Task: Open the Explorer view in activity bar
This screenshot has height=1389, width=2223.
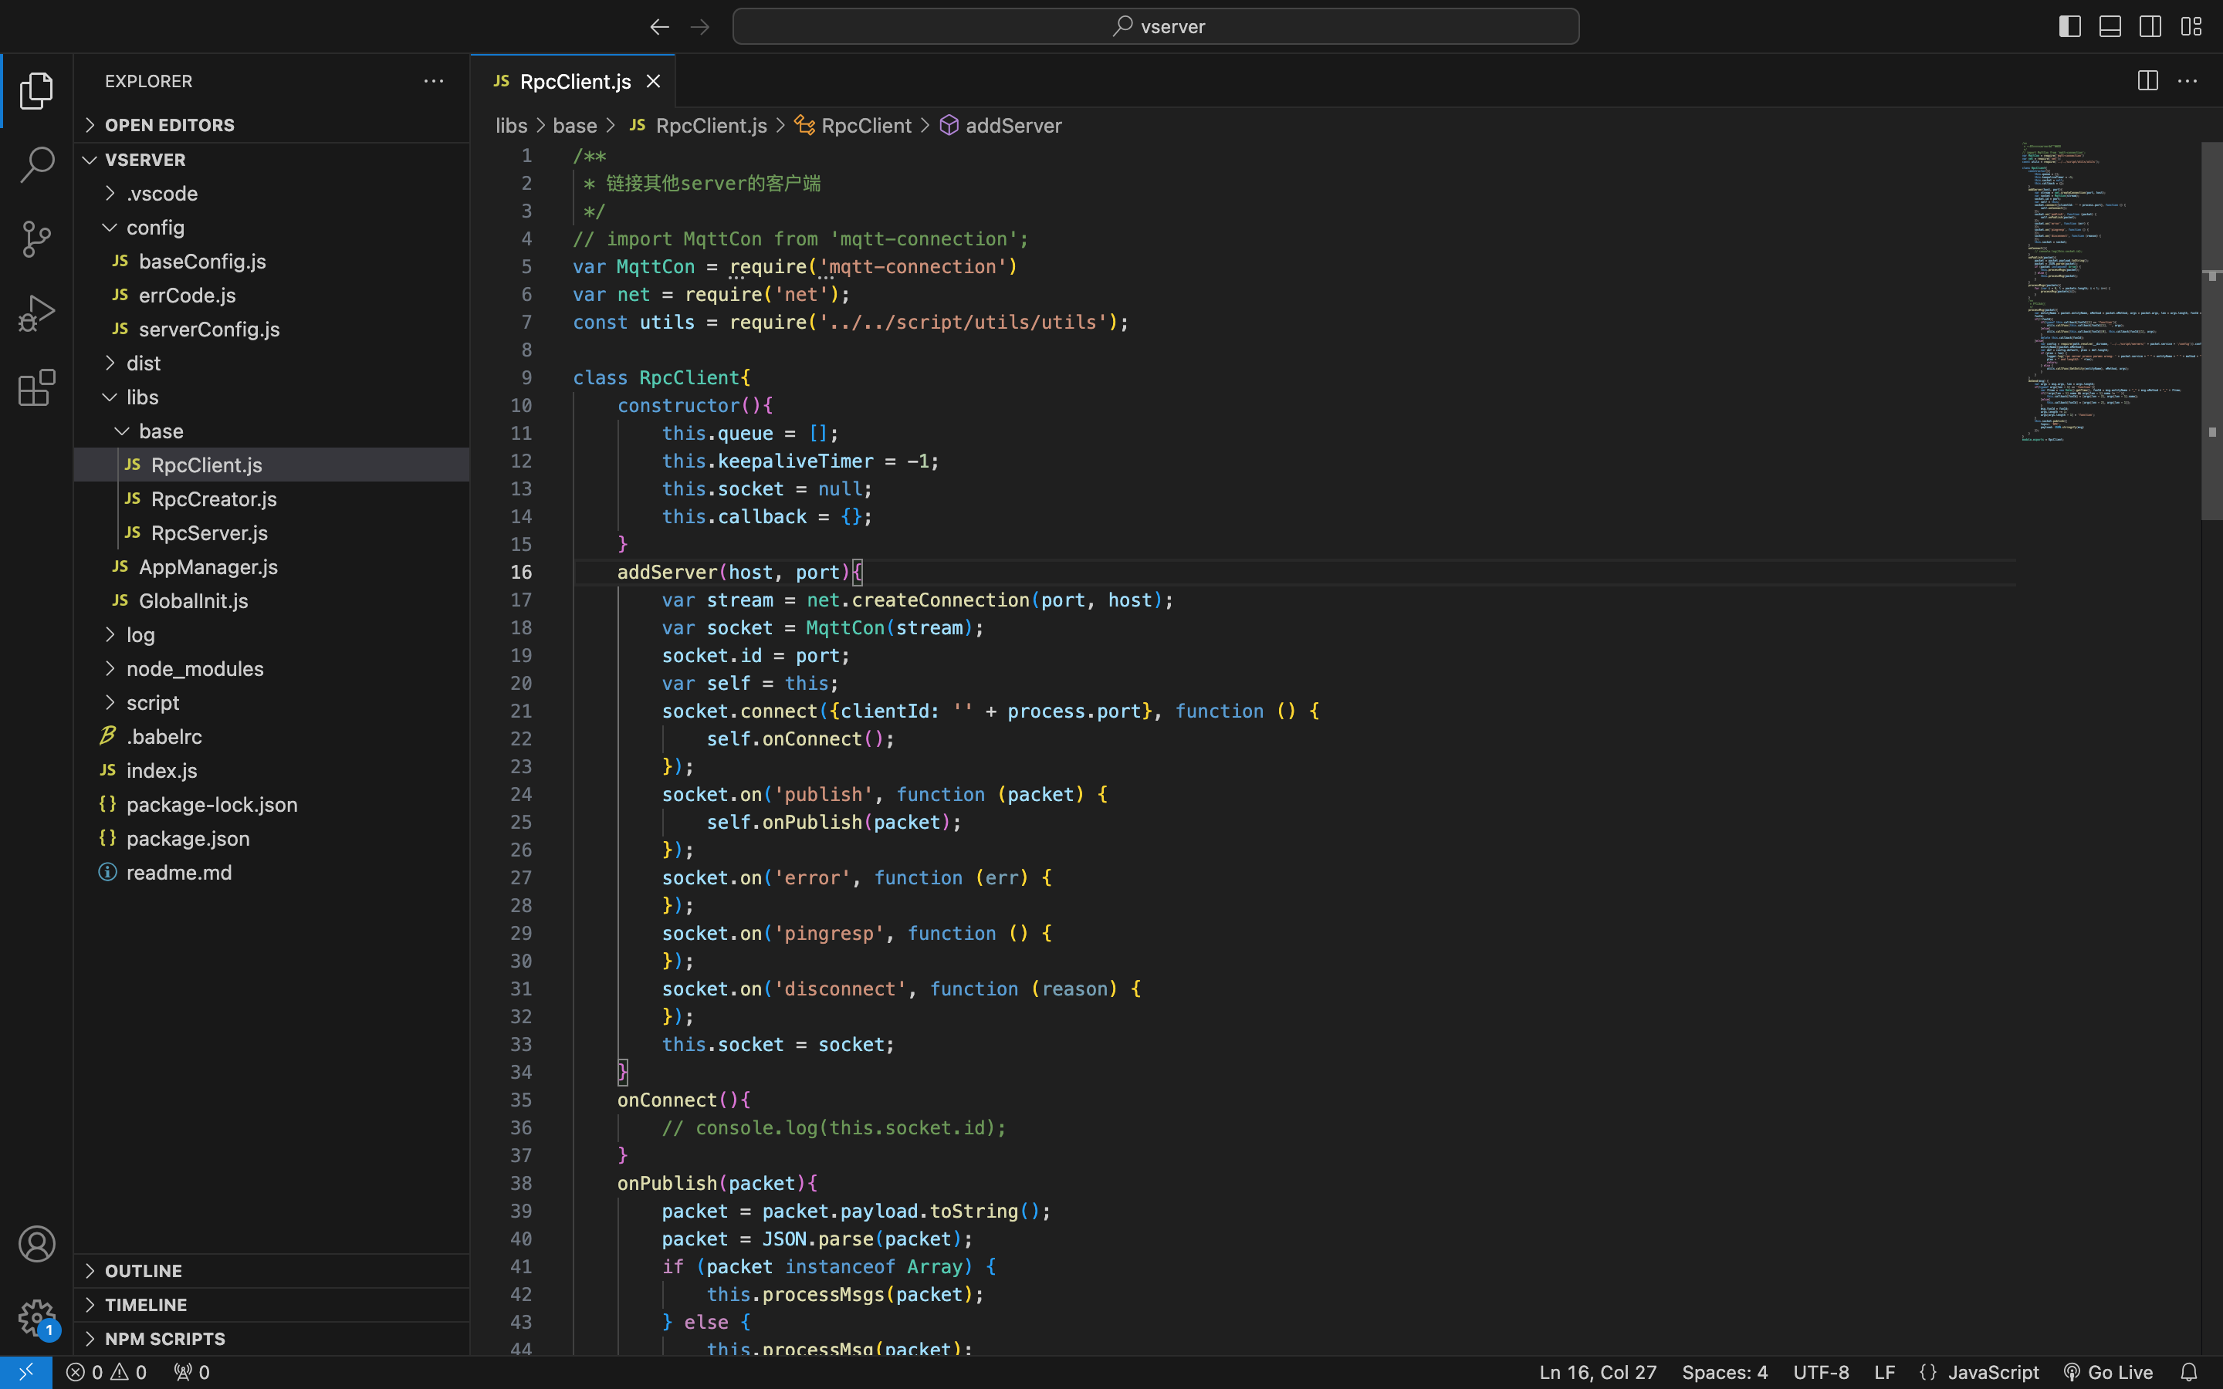Action: [37, 90]
